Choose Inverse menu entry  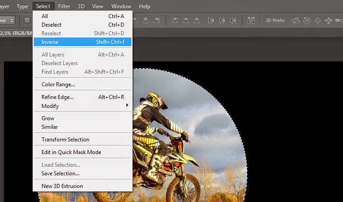coord(83,42)
